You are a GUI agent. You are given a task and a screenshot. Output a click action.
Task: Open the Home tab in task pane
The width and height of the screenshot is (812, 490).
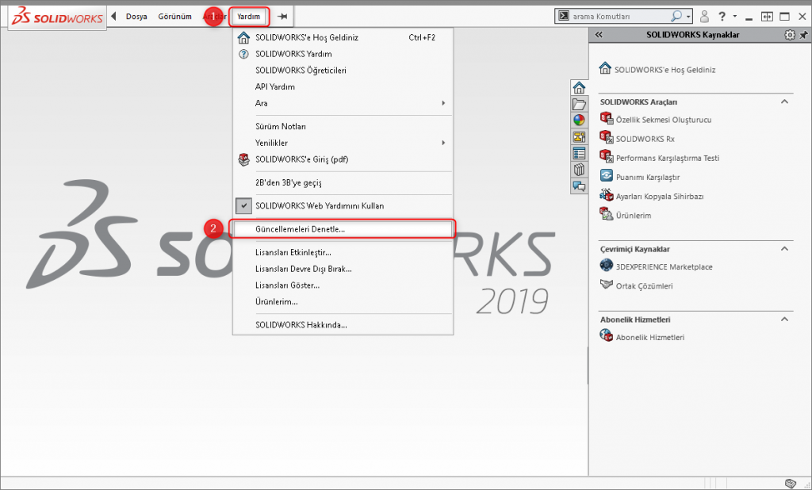tap(579, 87)
